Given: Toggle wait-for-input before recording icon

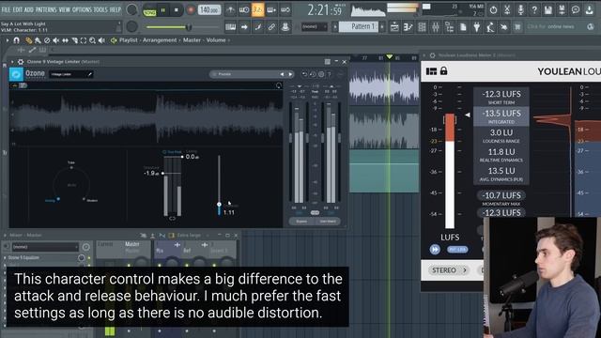Looking at the screenshot, I should [x=244, y=10].
